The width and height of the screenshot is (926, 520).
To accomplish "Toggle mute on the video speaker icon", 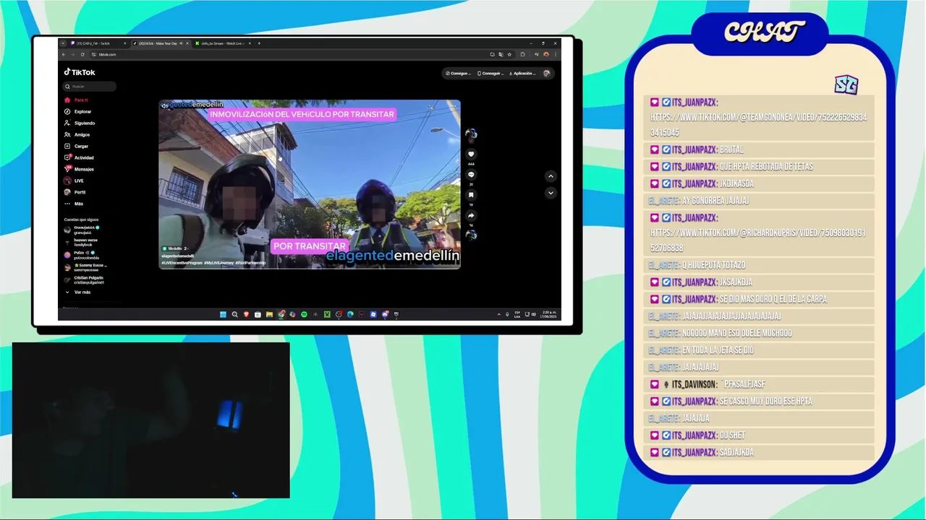I will tap(165, 105).
